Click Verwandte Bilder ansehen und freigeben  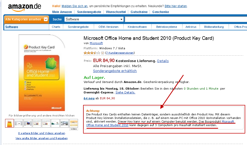point(42,138)
